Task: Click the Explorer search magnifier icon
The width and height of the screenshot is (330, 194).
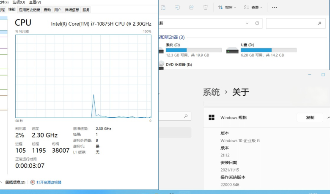Action: click(x=319, y=23)
